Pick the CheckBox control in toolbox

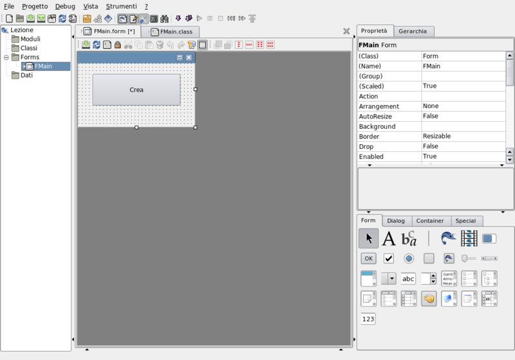389,258
